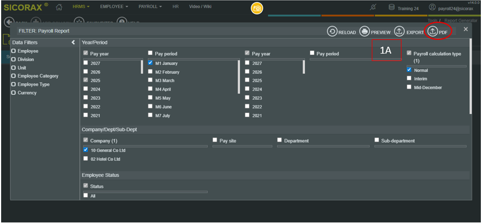This screenshot has height=223, width=482.
Task: Click the EXPORT upload icon
Action: point(399,31)
